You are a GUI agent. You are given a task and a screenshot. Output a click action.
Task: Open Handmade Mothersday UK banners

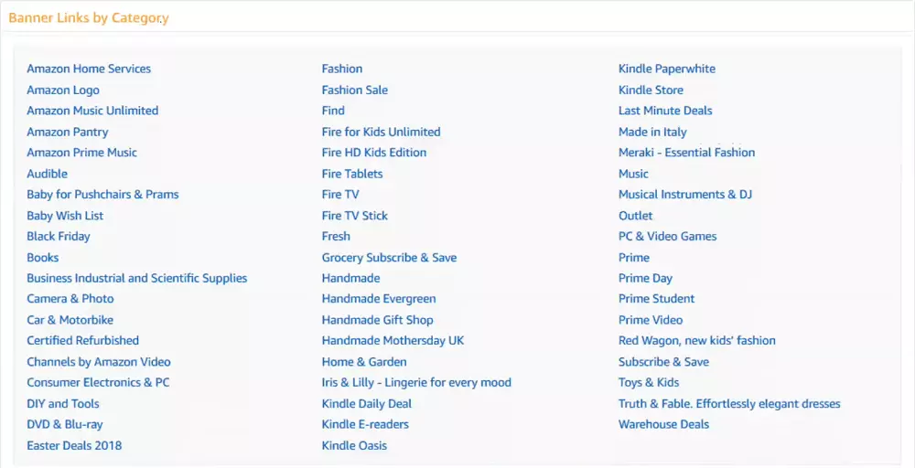(x=393, y=340)
